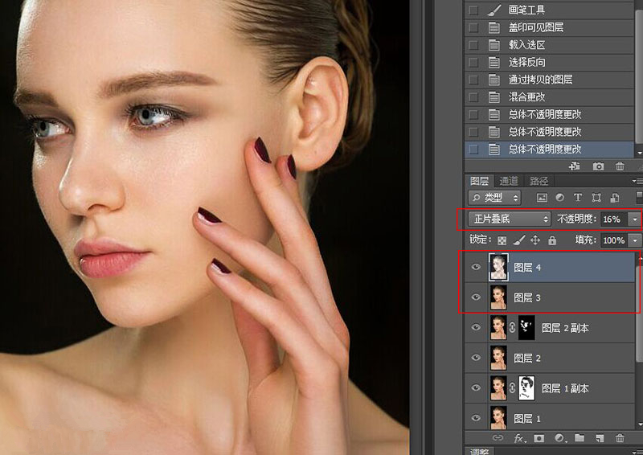The width and height of the screenshot is (643, 455).
Task: Lock all with the padlock icon
Action: tap(552, 240)
